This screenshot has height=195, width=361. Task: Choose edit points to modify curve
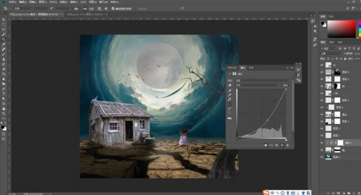click(229, 104)
